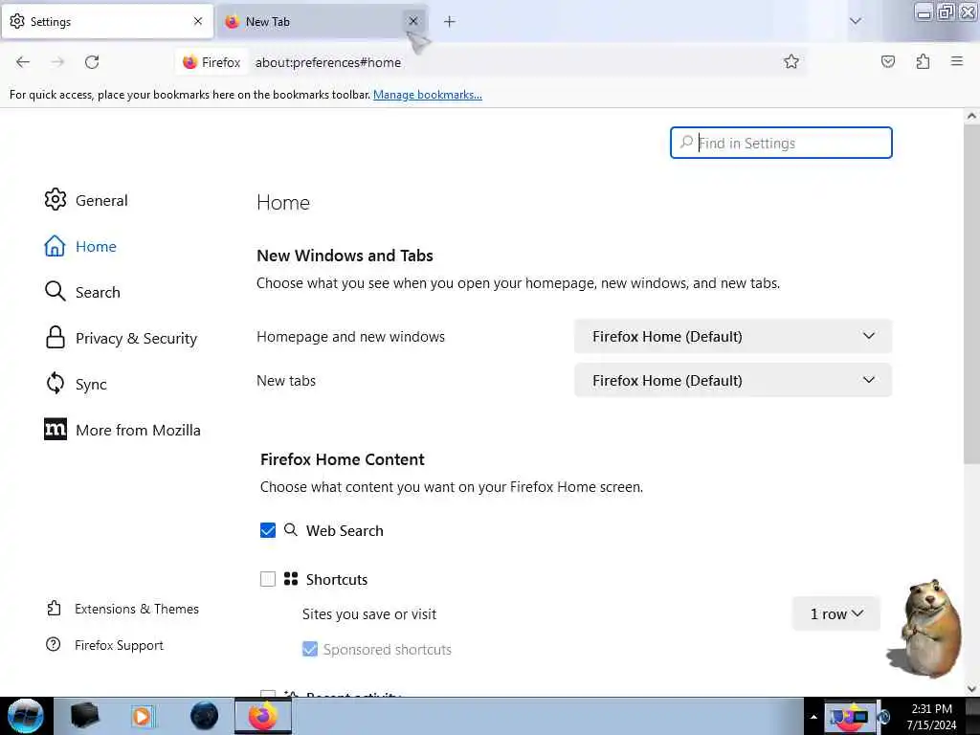This screenshot has width=980, height=735.
Task: Open the Manage bookmarks link
Action: (428, 95)
